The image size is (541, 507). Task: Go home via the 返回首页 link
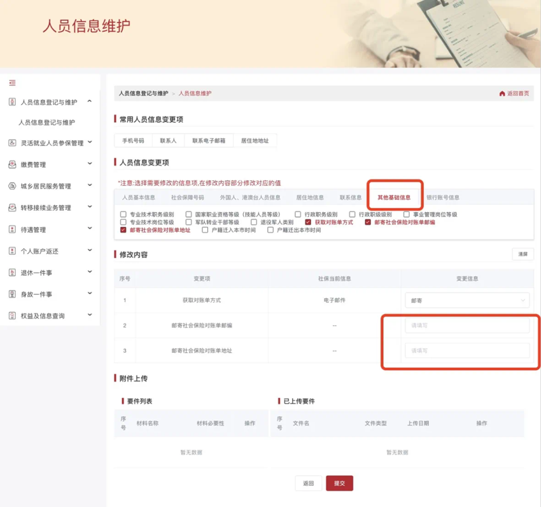tap(518, 94)
